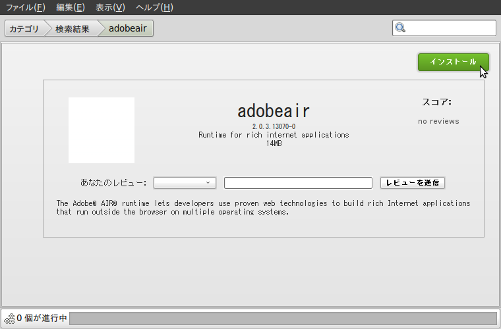Open the 表示(V) menu
This screenshot has height=329, width=501.
[110, 7]
